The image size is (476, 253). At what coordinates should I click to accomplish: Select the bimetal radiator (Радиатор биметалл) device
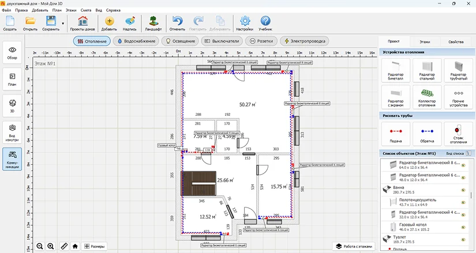point(396,70)
